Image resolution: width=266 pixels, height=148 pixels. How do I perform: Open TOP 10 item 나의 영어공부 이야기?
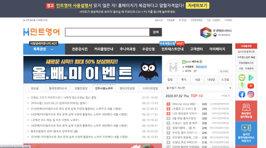pos(185,113)
